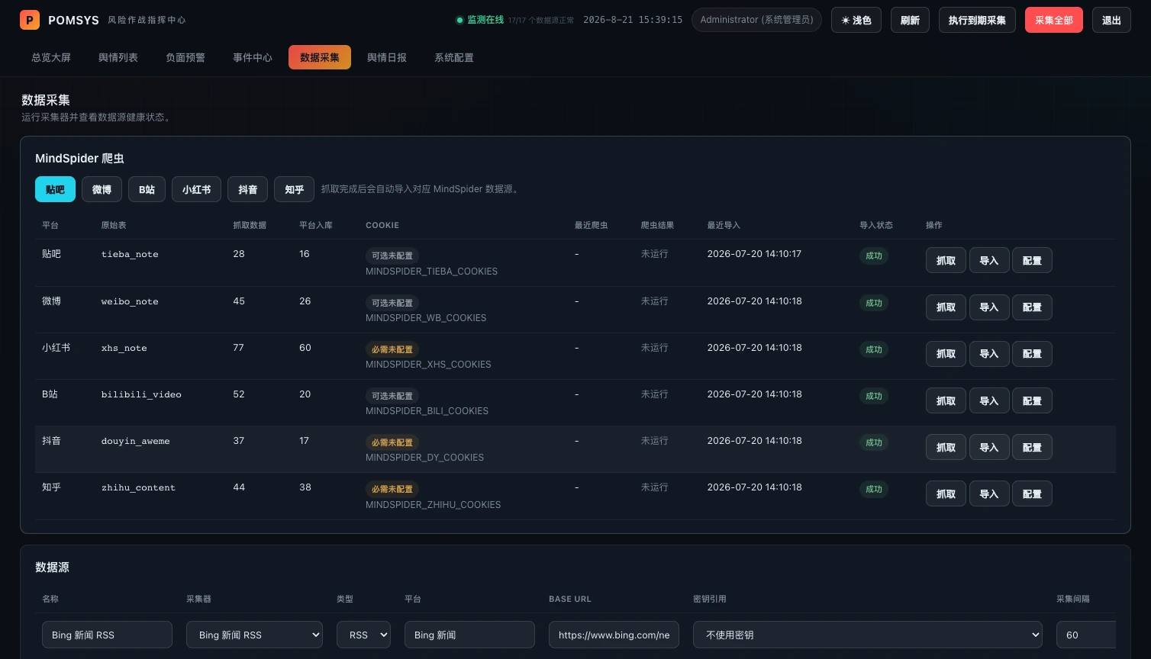Open the 类型 RSS dropdown
The height and width of the screenshot is (659, 1151).
coord(363,635)
